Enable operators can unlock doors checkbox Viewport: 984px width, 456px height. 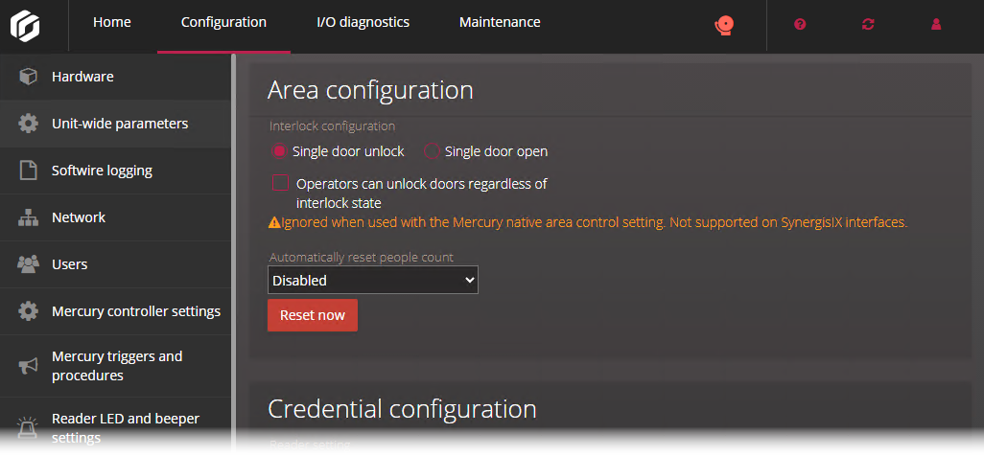pyautogui.click(x=280, y=183)
